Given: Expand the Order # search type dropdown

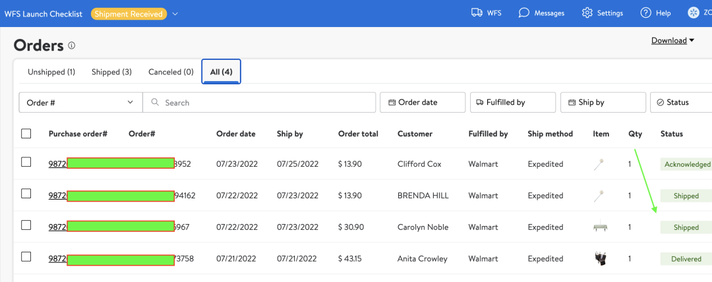Looking at the screenshot, I should (80, 103).
